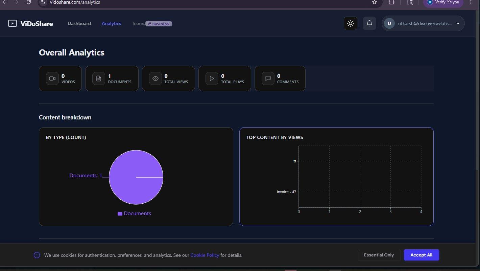Toggle the Documents legend swatch
Screen dimensions: 480x271
[120, 214]
